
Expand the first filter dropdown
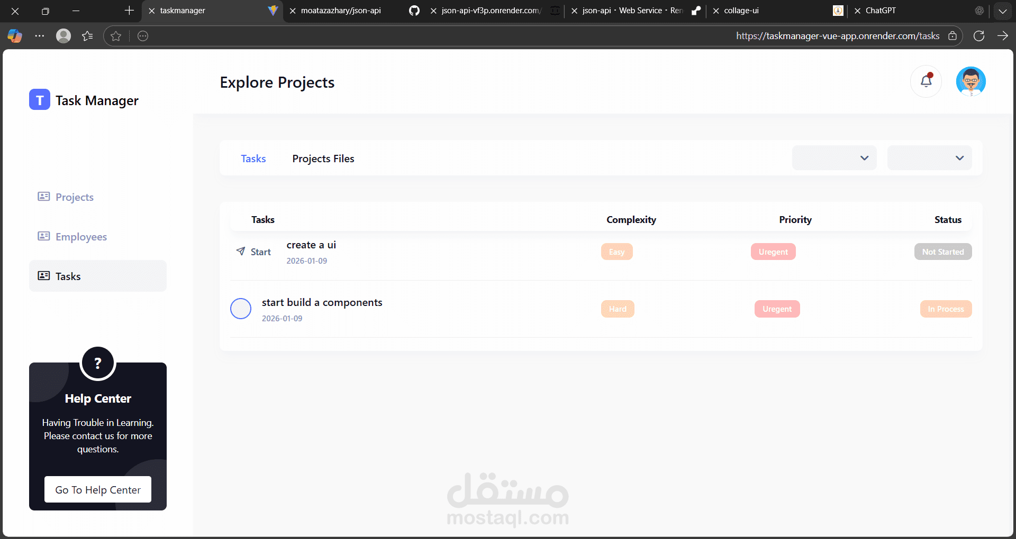[x=834, y=158]
